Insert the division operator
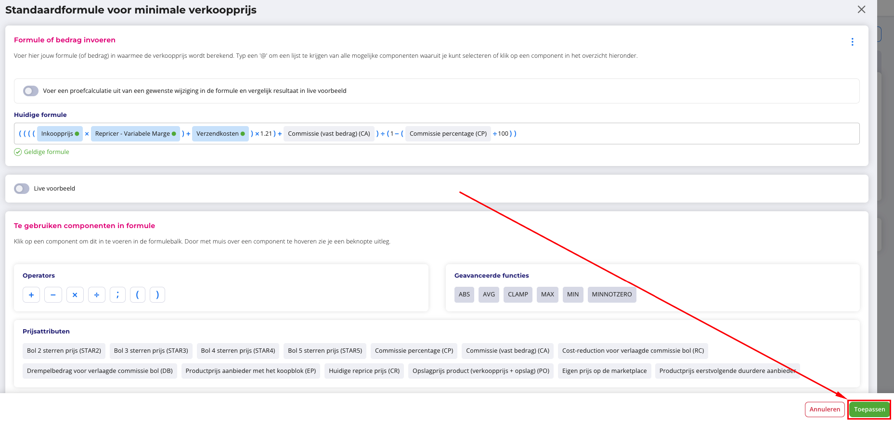The image size is (894, 422). point(97,294)
